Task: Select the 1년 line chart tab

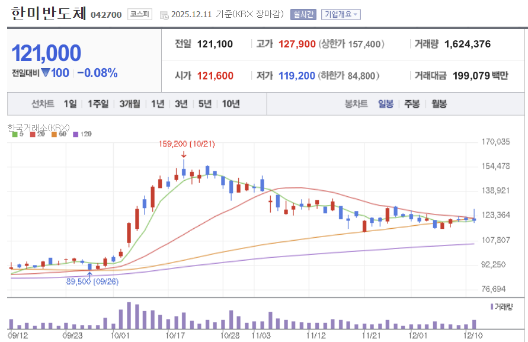Action: pos(158,104)
